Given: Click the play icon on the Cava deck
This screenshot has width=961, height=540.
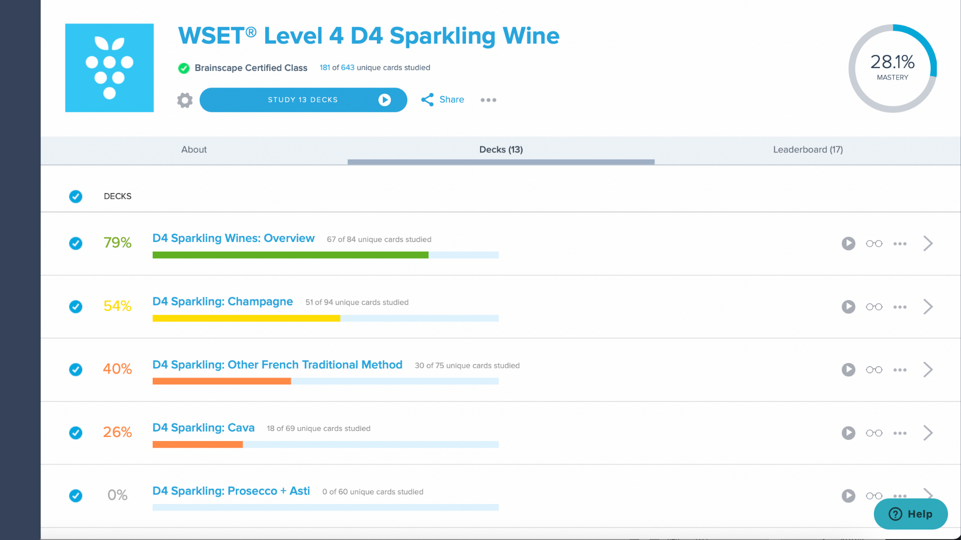Looking at the screenshot, I should 848,433.
